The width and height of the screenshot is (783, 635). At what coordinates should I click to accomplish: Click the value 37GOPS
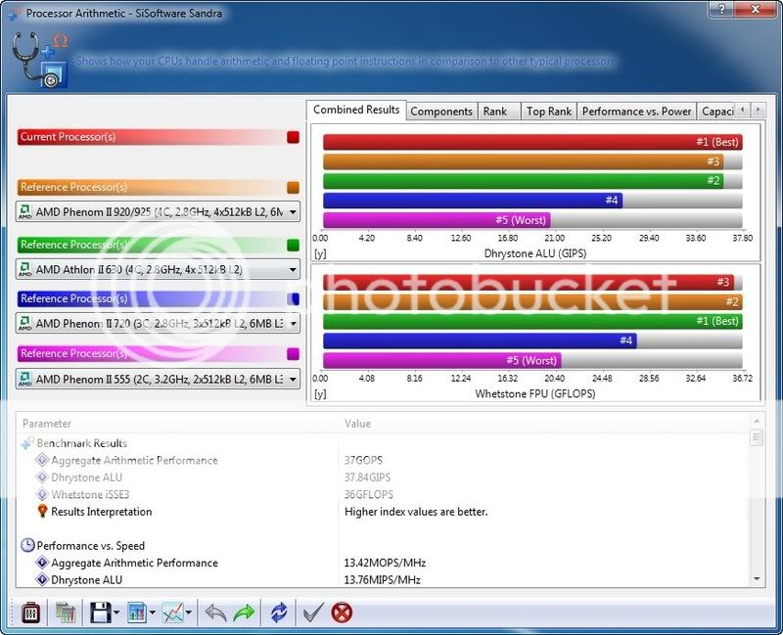pyautogui.click(x=363, y=460)
